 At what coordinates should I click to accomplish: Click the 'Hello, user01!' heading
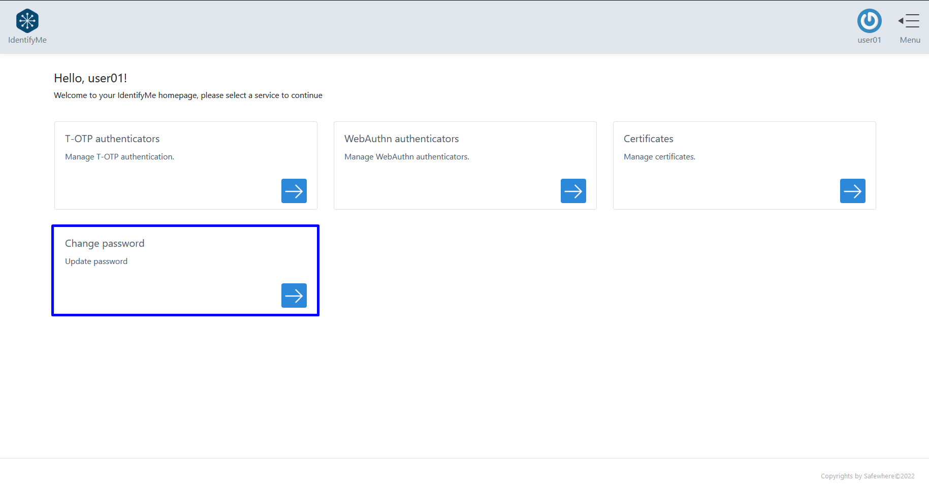point(90,78)
